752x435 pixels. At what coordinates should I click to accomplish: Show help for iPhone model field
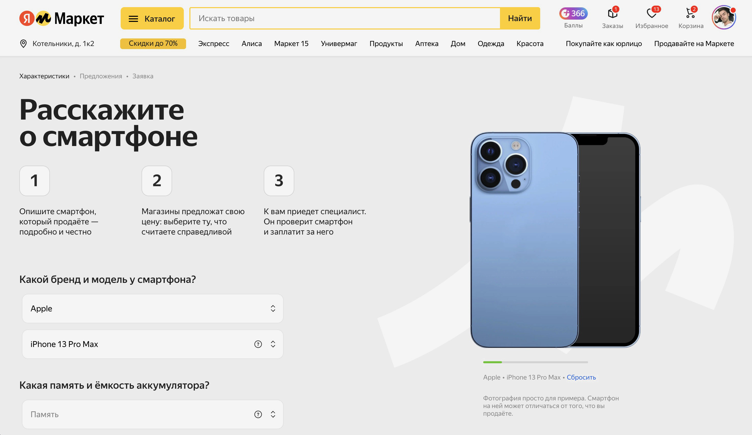258,344
